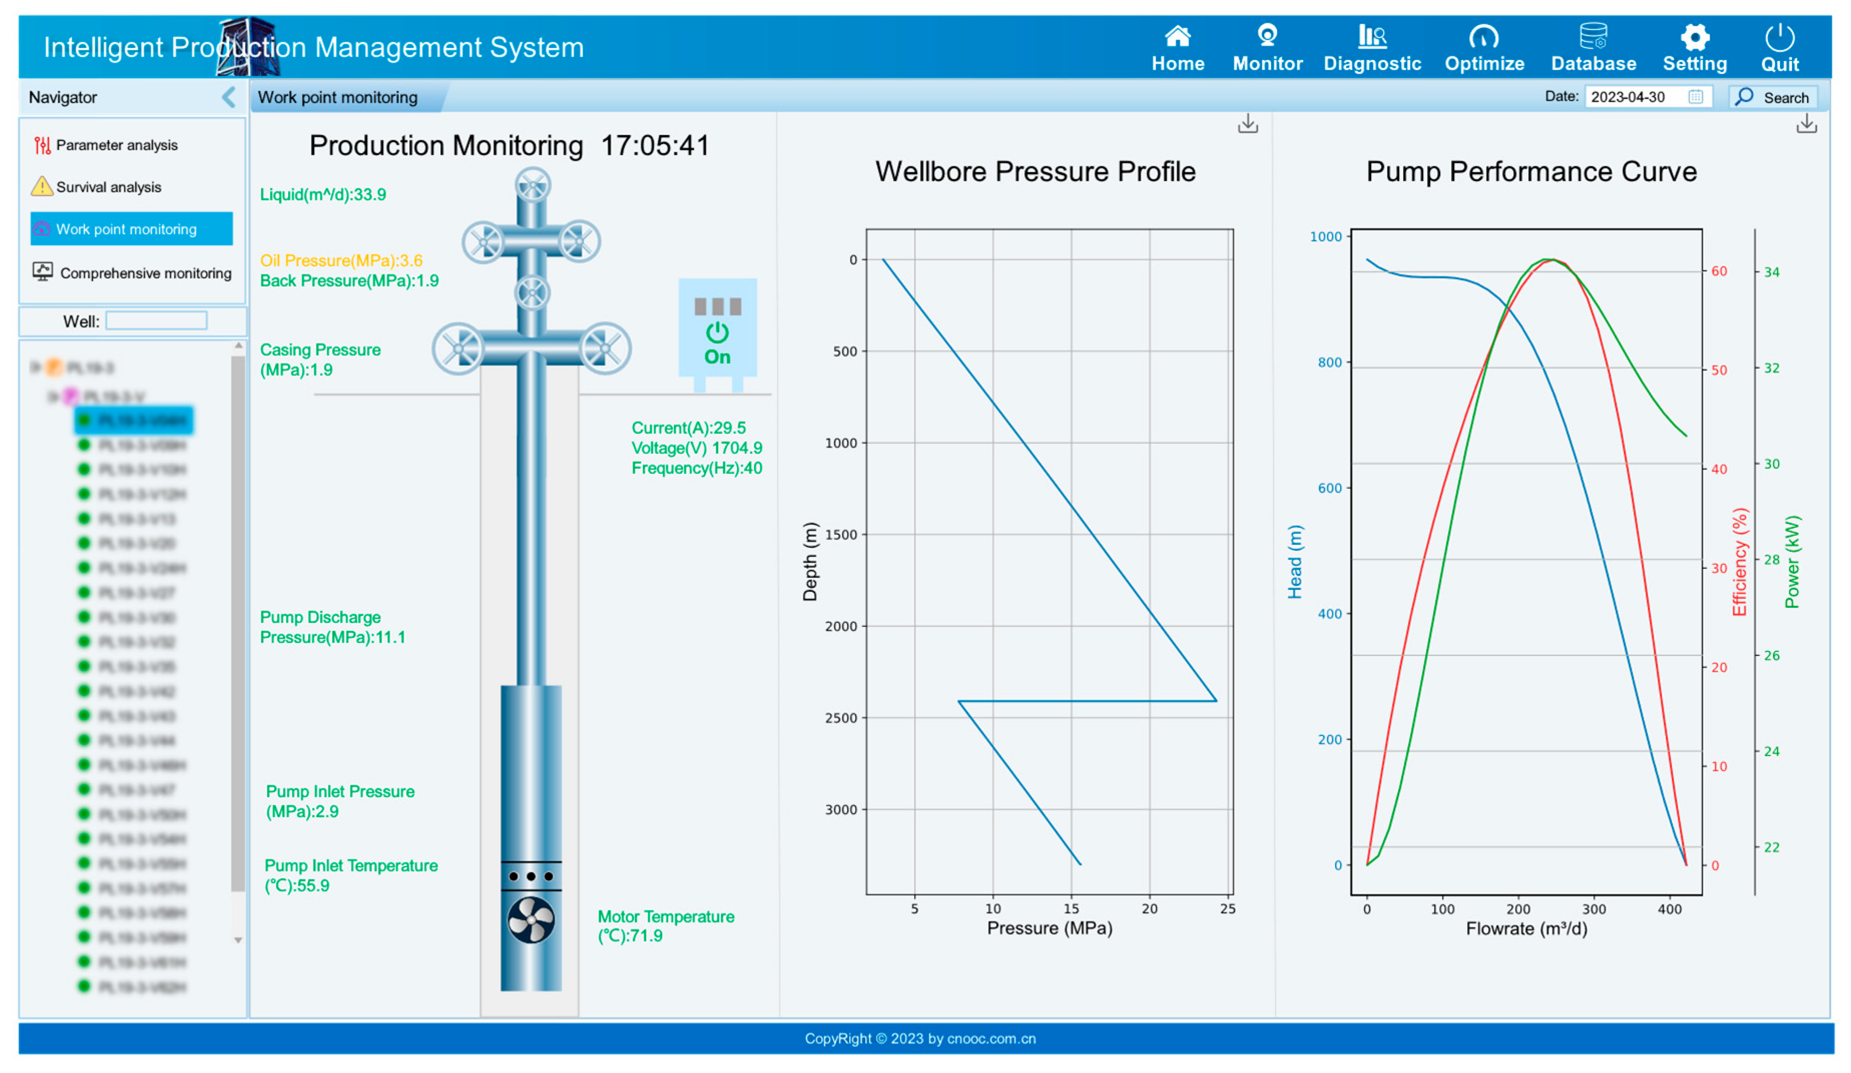Download the Pump Performance Curve chart

click(1806, 124)
